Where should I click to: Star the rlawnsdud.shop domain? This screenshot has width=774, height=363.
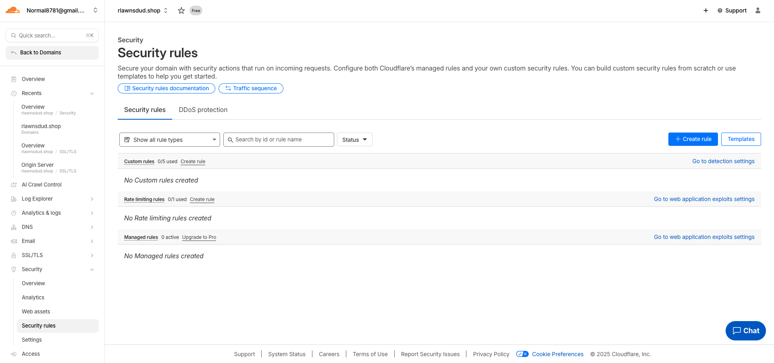click(x=181, y=10)
